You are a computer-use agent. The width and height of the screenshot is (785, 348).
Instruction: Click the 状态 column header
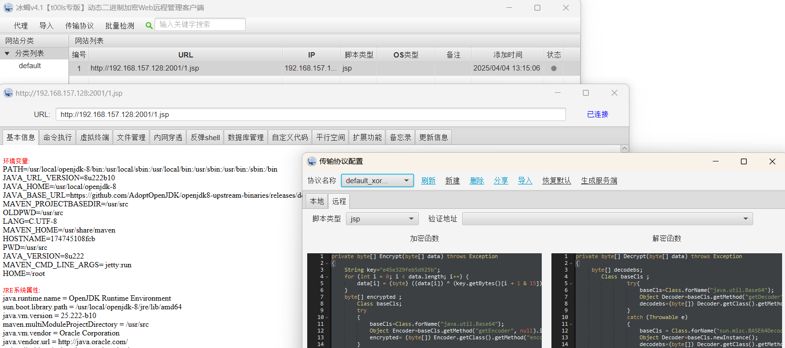coord(554,55)
